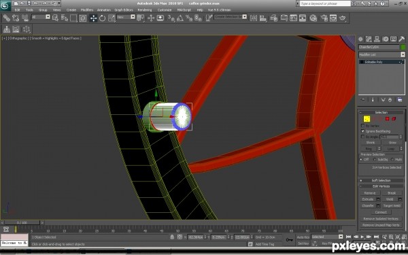Screen dimensions: 408x255
Task: Click the Connect button
Action: (381, 212)
